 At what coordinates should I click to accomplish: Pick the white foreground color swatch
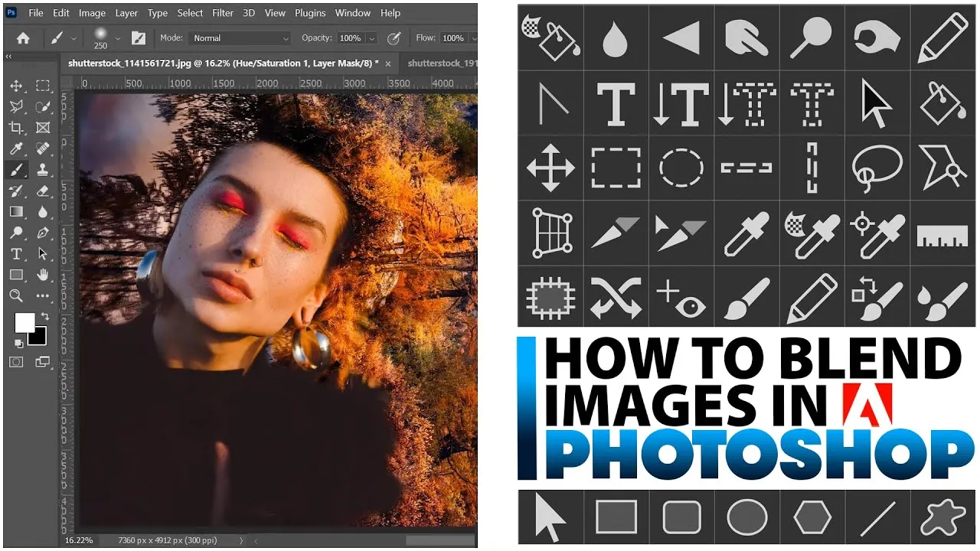click(24, 322)
